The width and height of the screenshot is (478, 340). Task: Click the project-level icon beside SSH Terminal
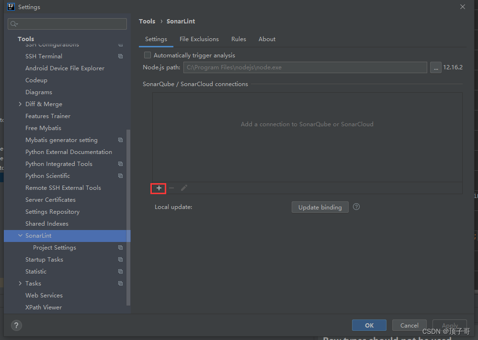(120, 56)
